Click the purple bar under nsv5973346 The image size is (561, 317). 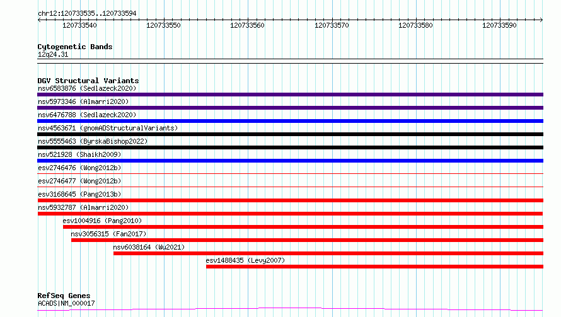pyautogui.click(x=290, y=108)
